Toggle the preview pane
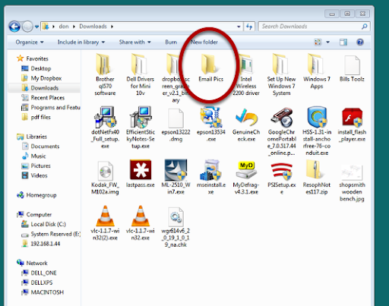 point(343,42)
